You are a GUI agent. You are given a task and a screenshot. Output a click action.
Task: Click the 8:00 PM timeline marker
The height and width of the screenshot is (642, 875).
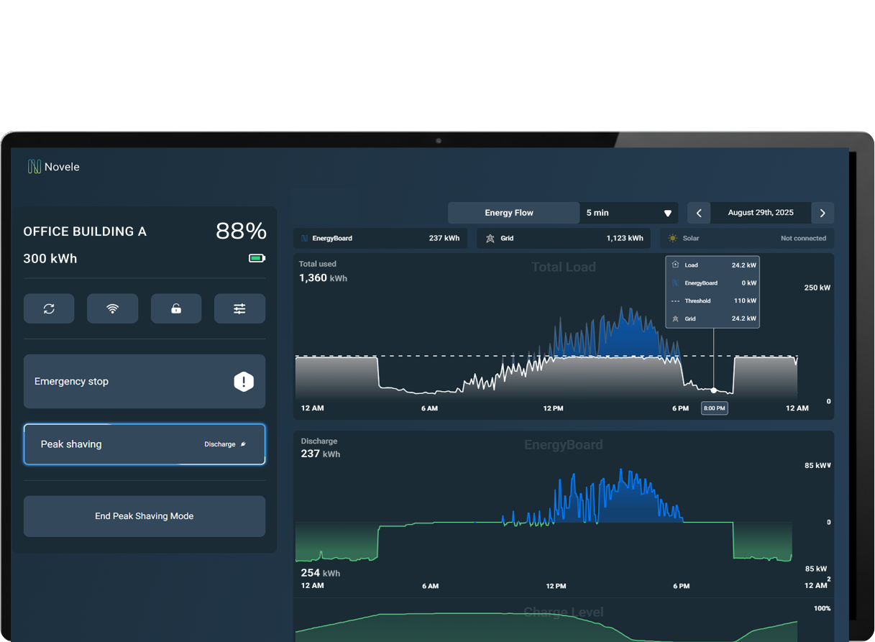tap(714, 408)
